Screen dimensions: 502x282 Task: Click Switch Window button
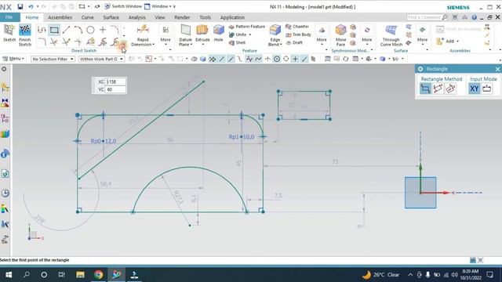point(123,6)
